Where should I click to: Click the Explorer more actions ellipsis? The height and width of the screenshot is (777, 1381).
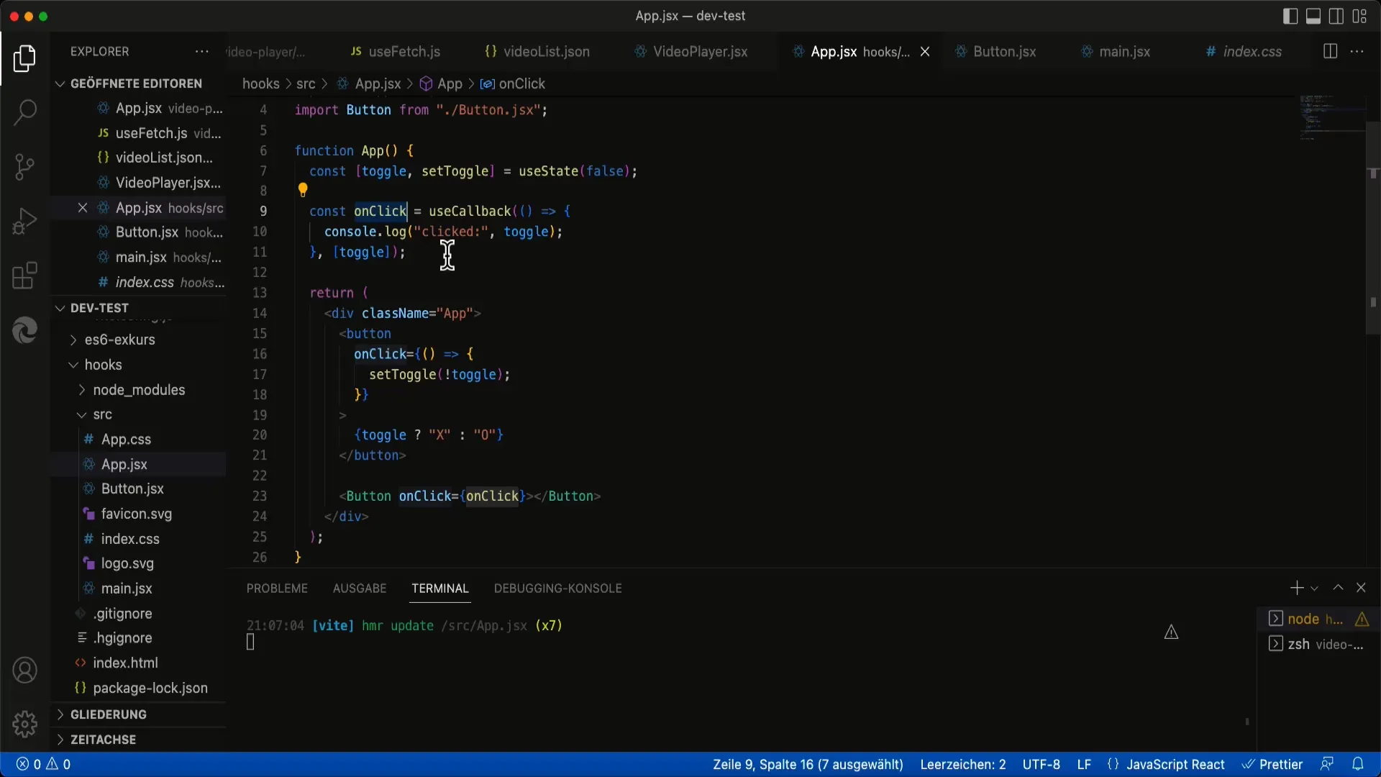tap(202, 52)
